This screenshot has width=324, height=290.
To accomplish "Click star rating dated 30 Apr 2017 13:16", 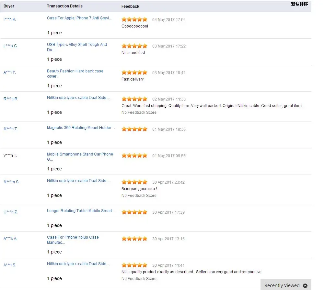I will (x=134, y=239).
